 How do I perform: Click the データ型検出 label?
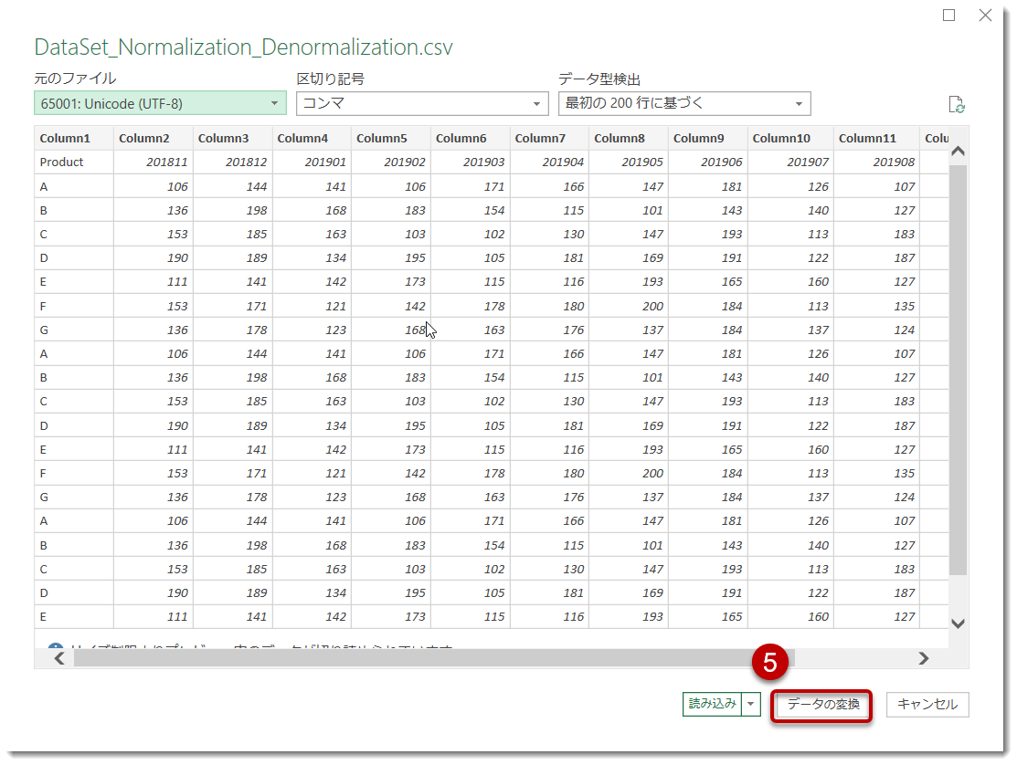[599, 79]
